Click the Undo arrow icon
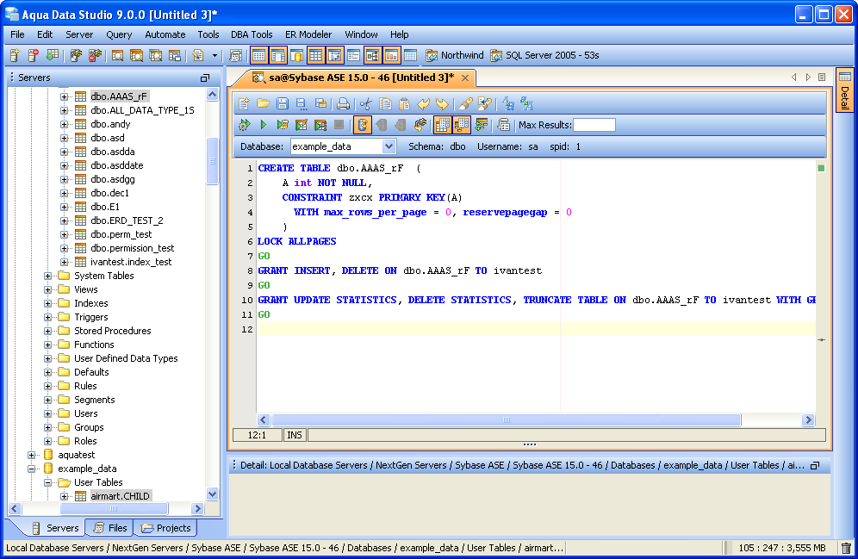Image resolution: width=858 pixels, height=559 pixels. point(424,103)
